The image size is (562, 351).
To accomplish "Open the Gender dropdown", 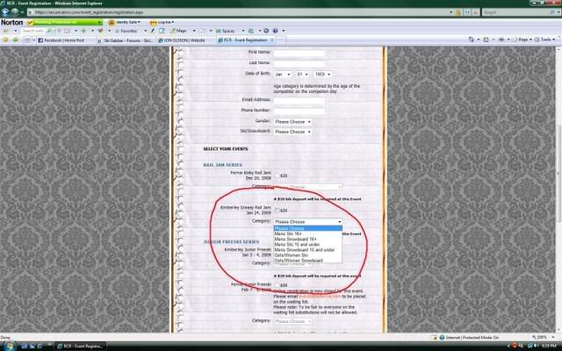I will point(292,121).
